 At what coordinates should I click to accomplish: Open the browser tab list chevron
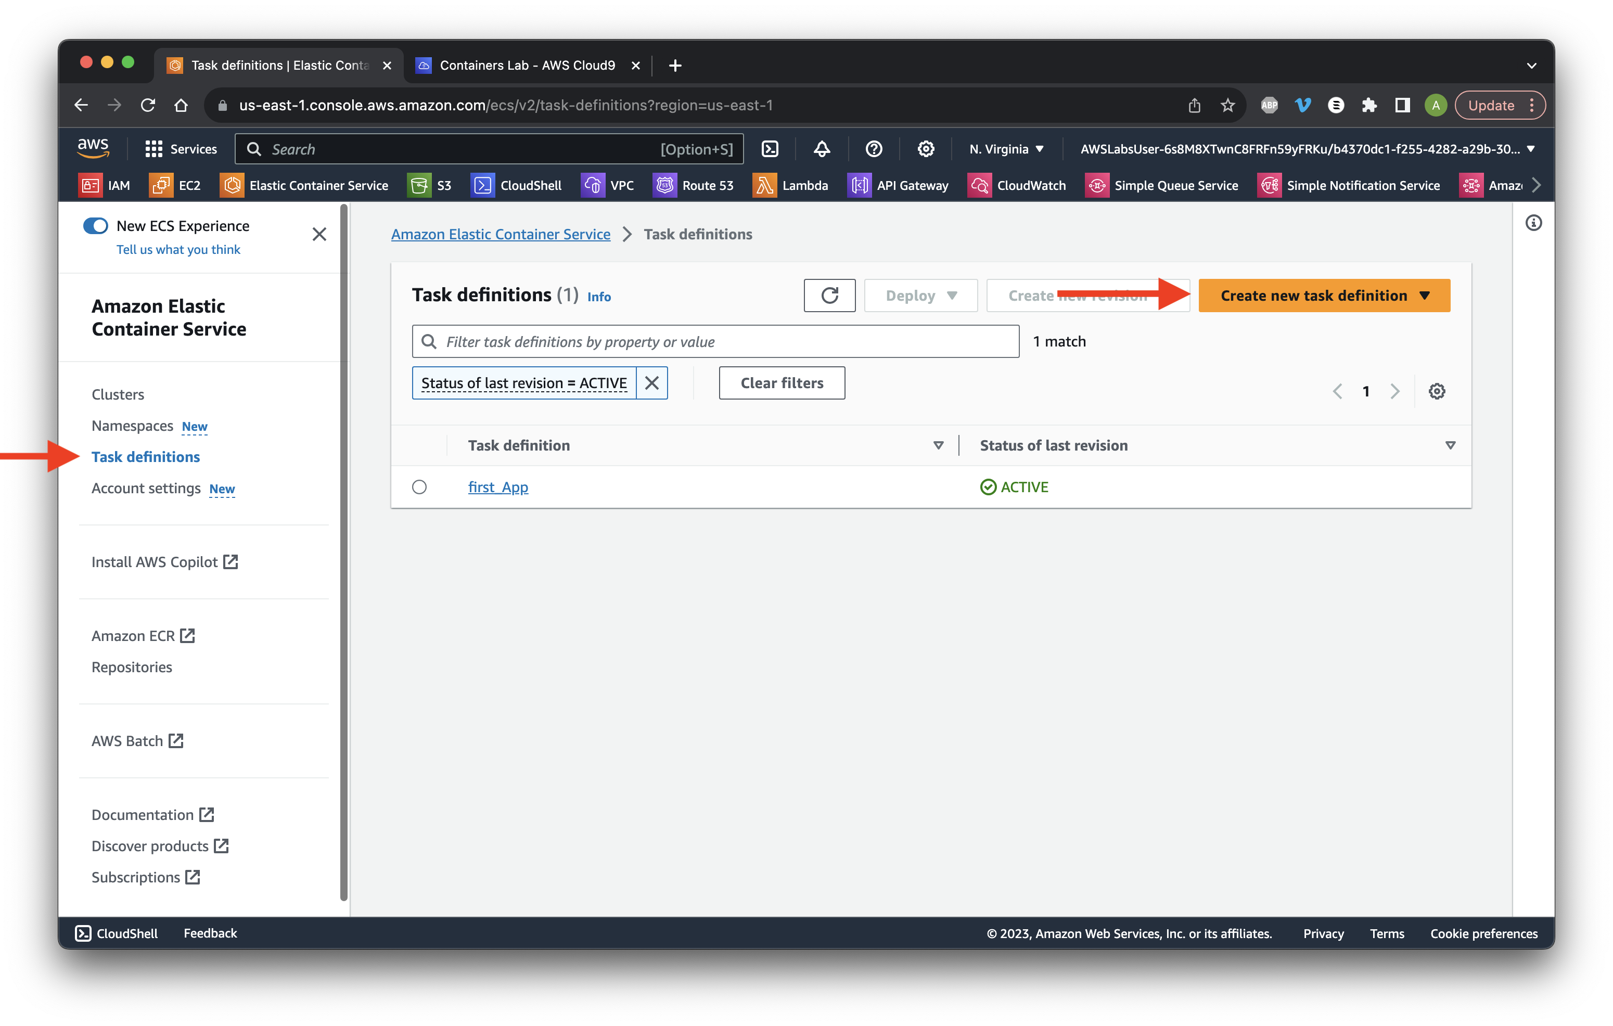pyautogui.click(x=1531, y=65)
